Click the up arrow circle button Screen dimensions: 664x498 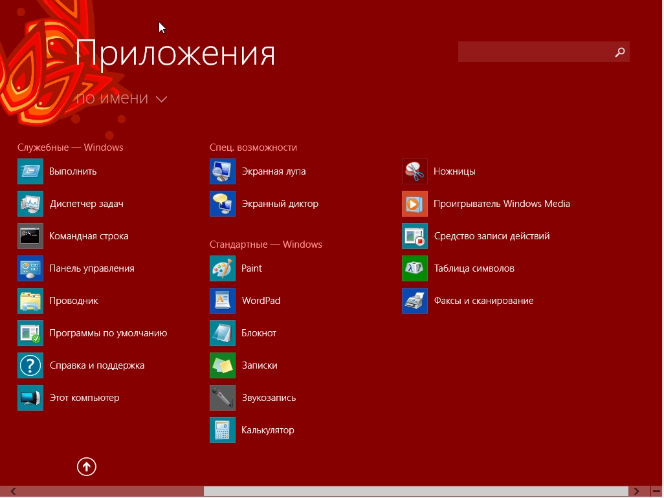[x=86, y=467]
